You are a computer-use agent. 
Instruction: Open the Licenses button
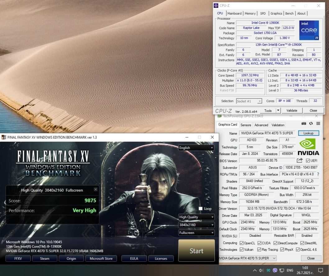(161, 259)
